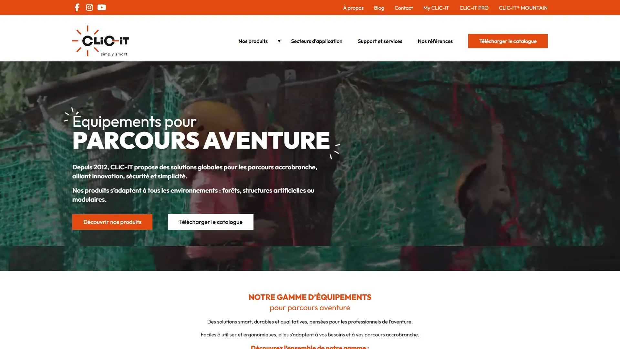Open the Contact link
Screen dimensions: 620x349
pos(404,8)
